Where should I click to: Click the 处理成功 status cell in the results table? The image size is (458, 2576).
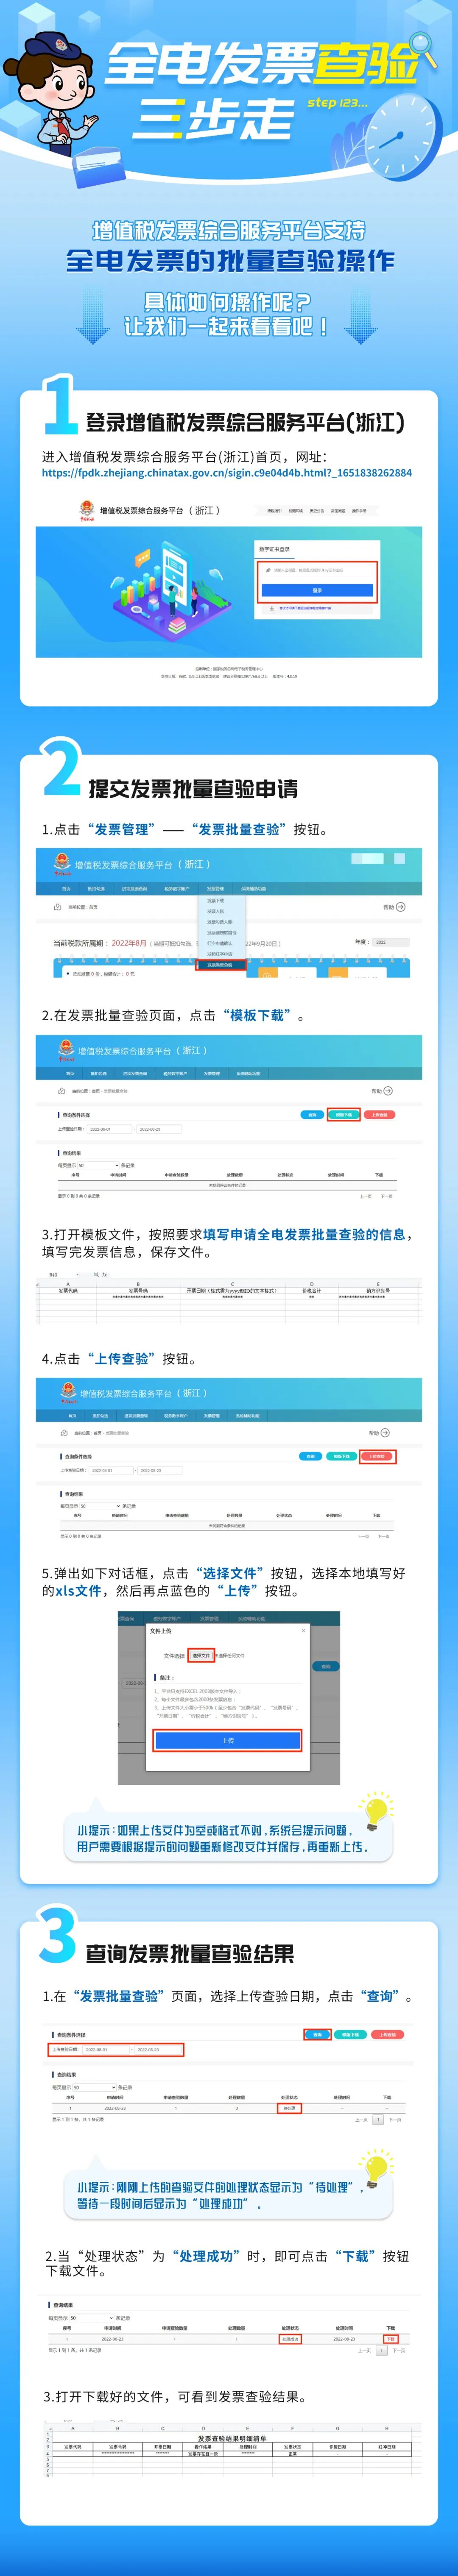click(290, 2339)
